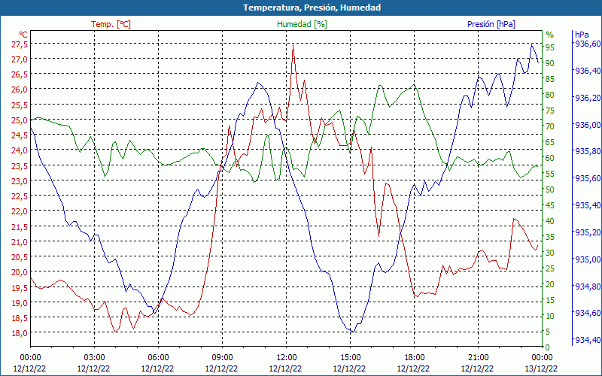
Task: Click the '12:00' time axis label
Action: click(x=286, y=358)
